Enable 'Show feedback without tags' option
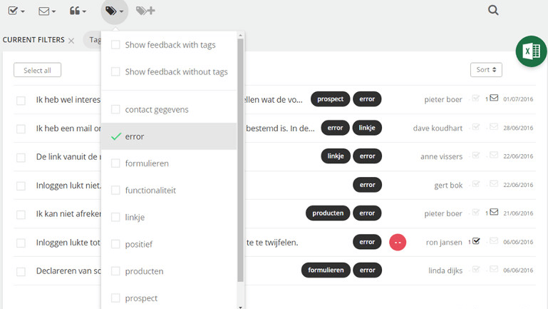The image size is (548, 309). tap(115, 71)
